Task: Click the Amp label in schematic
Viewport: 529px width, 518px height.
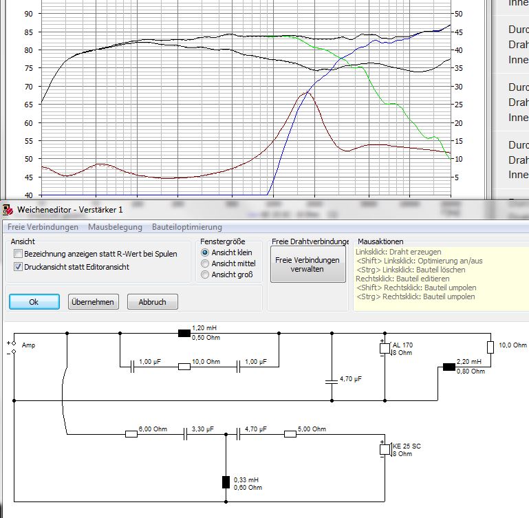Action: (28, 345)
